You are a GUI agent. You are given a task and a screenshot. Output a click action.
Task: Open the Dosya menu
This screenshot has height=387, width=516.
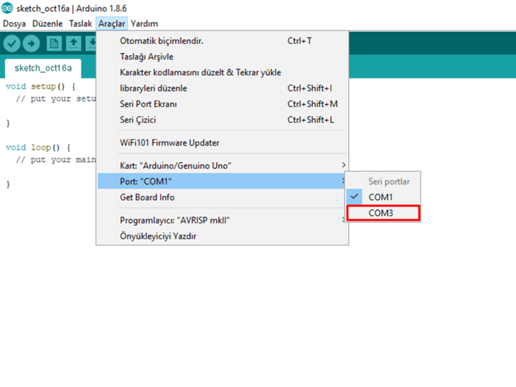point(14,24)
